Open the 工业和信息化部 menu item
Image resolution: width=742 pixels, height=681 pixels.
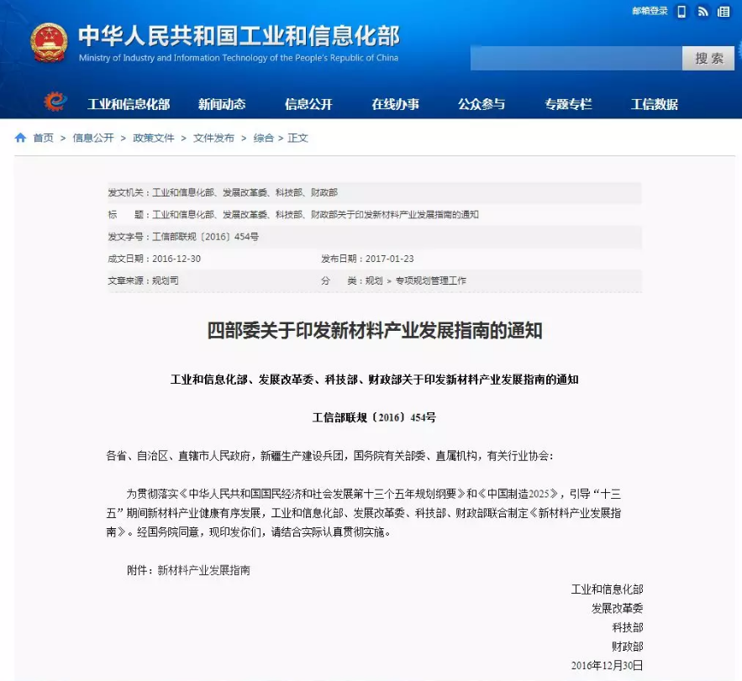click(129, 104)
